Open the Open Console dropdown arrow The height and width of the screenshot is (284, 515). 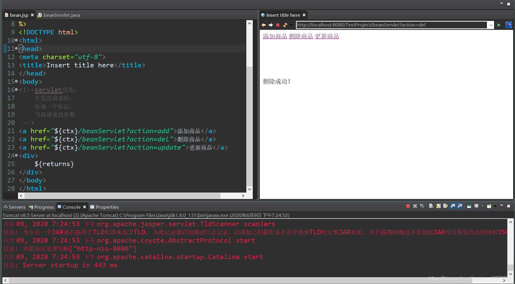495,206
